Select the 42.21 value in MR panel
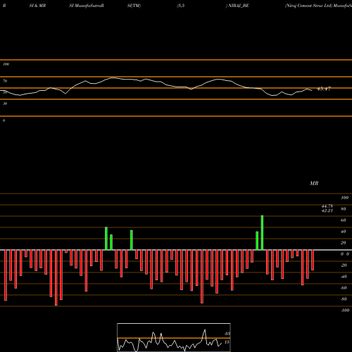352x352 pixels. 327,210
